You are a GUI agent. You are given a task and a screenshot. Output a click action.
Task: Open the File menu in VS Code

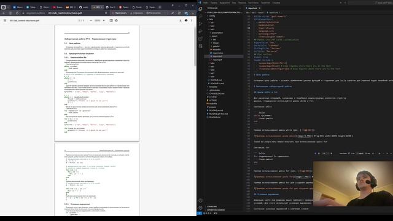pyautogui.click(x=206, y=2)
